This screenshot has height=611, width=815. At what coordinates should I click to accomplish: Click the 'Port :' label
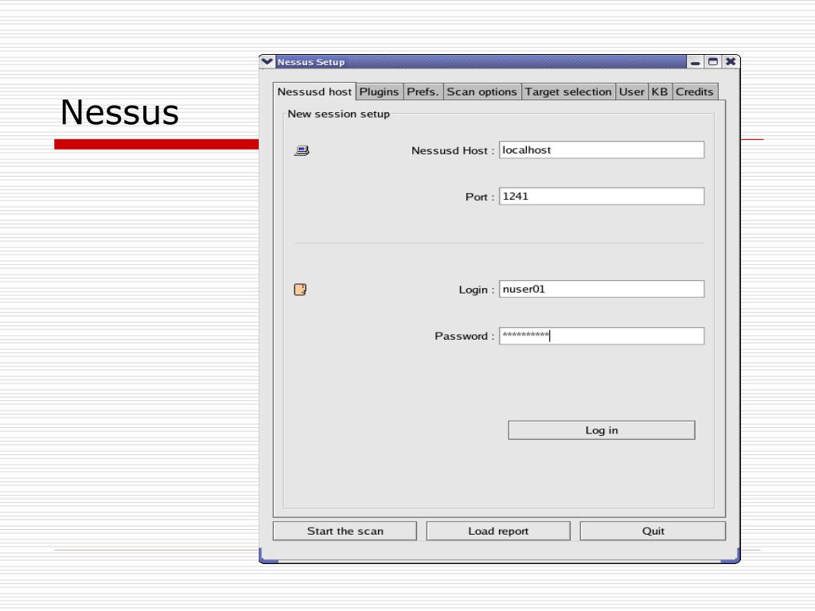[480, 197]
